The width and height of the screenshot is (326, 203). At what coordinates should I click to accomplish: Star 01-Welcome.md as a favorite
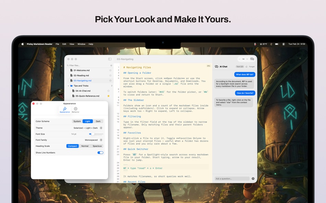click(x=110, y=70)
